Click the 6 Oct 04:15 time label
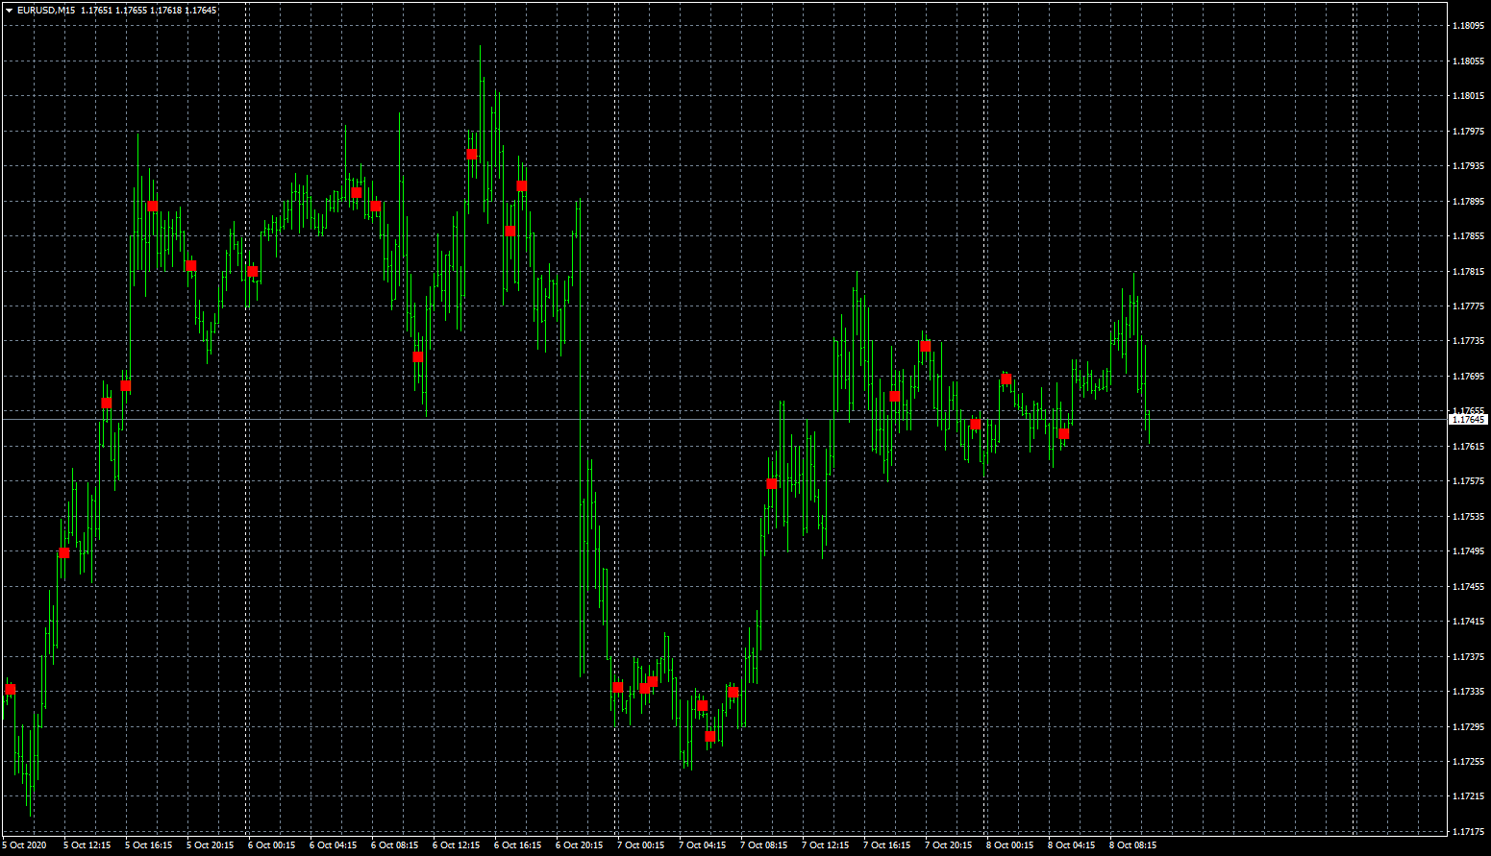The width and height of the screenshot is (1491, 856). [334, 845]
